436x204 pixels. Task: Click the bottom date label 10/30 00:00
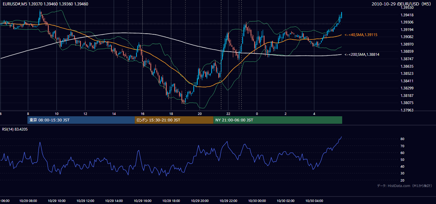click(x=257, y=201)
